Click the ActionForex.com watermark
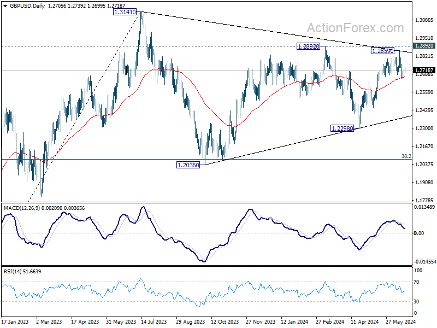The image size is (437, 328). (x=356, y=28)
